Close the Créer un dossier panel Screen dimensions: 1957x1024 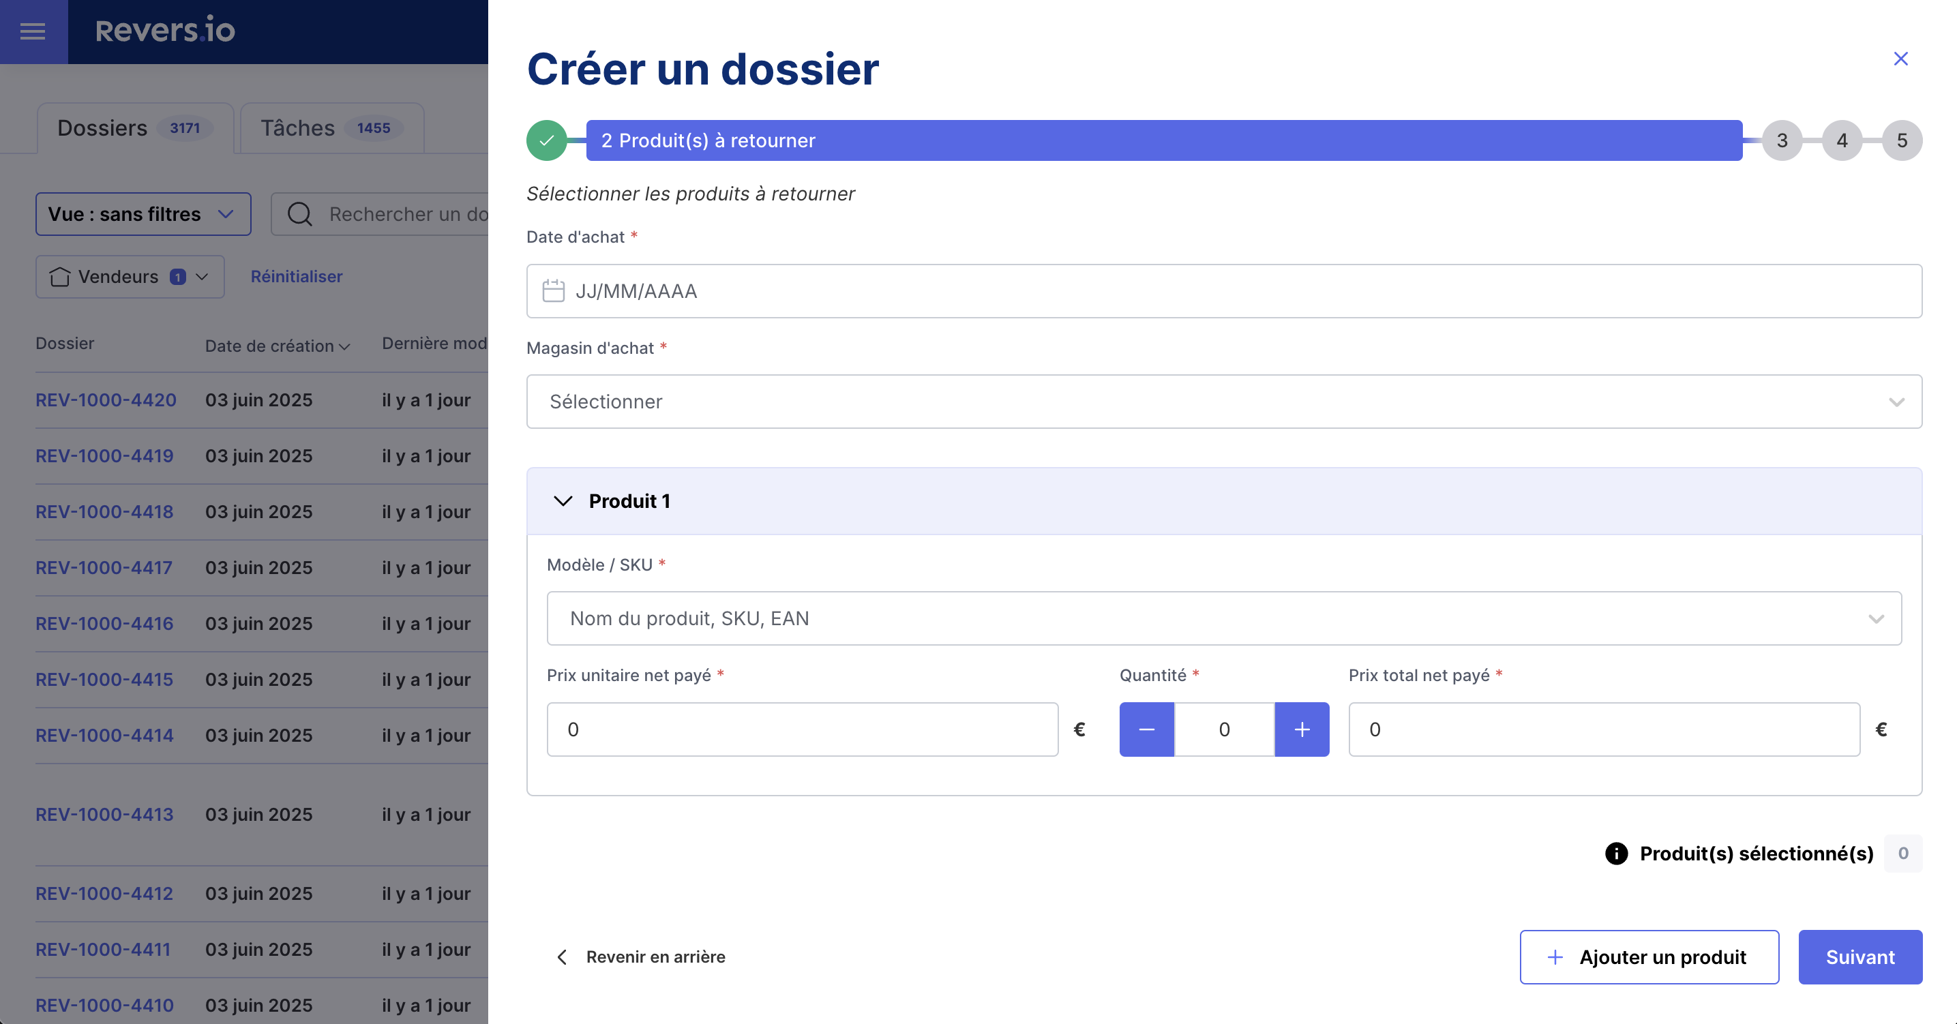(1901, 59)
